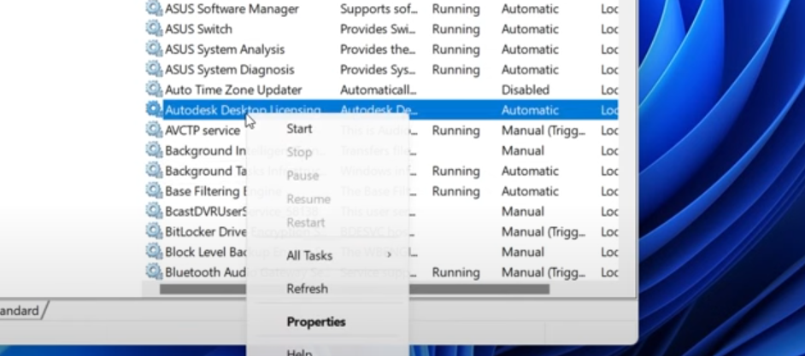Click the Autodesk Desktop Licensing gear icon

point(154,109)
